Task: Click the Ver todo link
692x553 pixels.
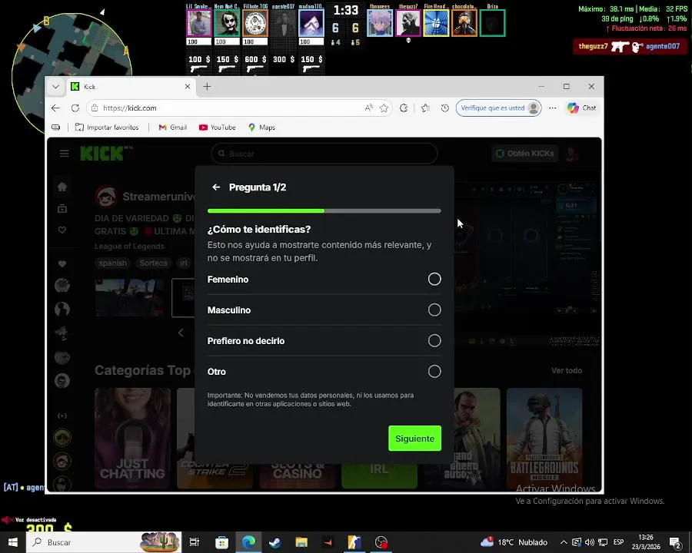Action: pos(567,370)
